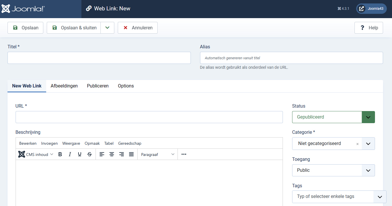
Task: Open the Help button
Action: [x=369, y=28]
